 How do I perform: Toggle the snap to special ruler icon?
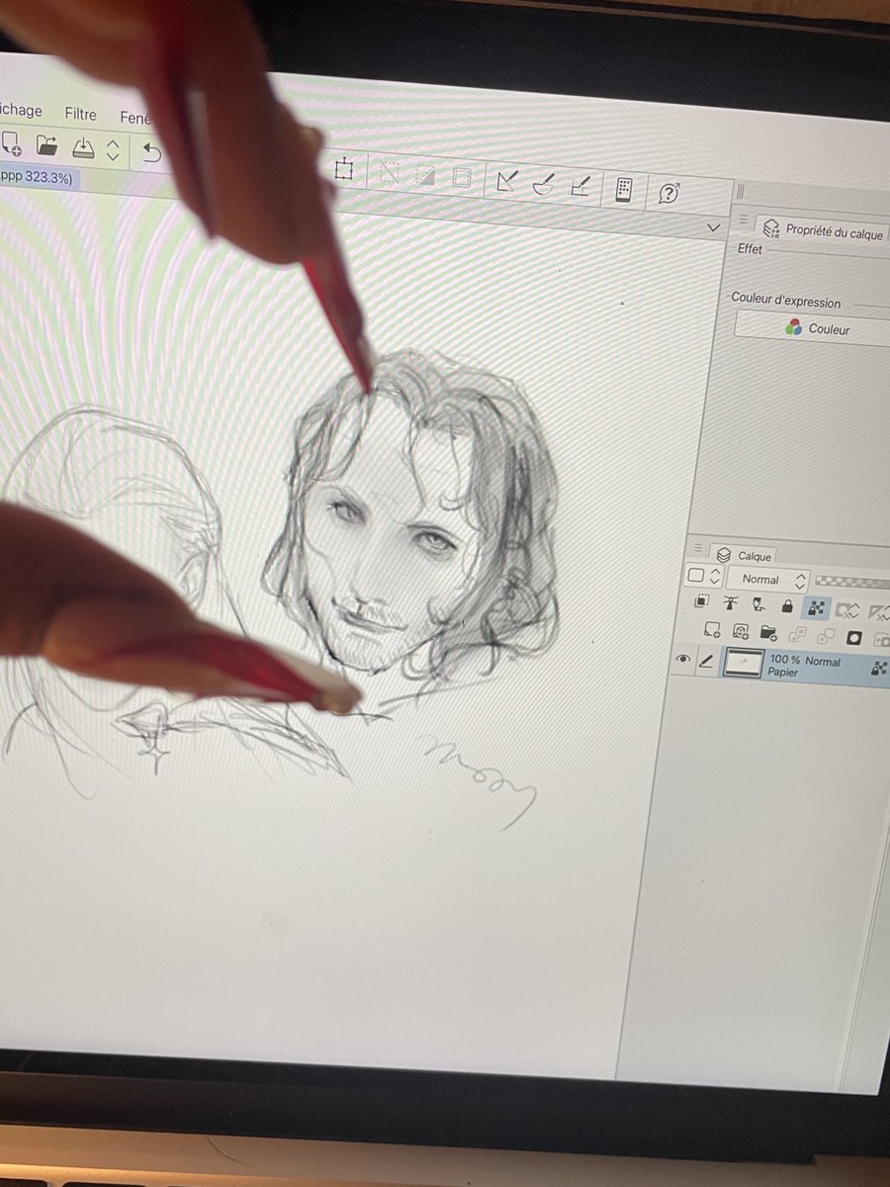point(544,184)
